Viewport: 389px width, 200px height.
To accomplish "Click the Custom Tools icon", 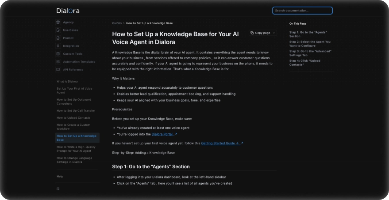I will pyautogui.click(x=58, y=54).
